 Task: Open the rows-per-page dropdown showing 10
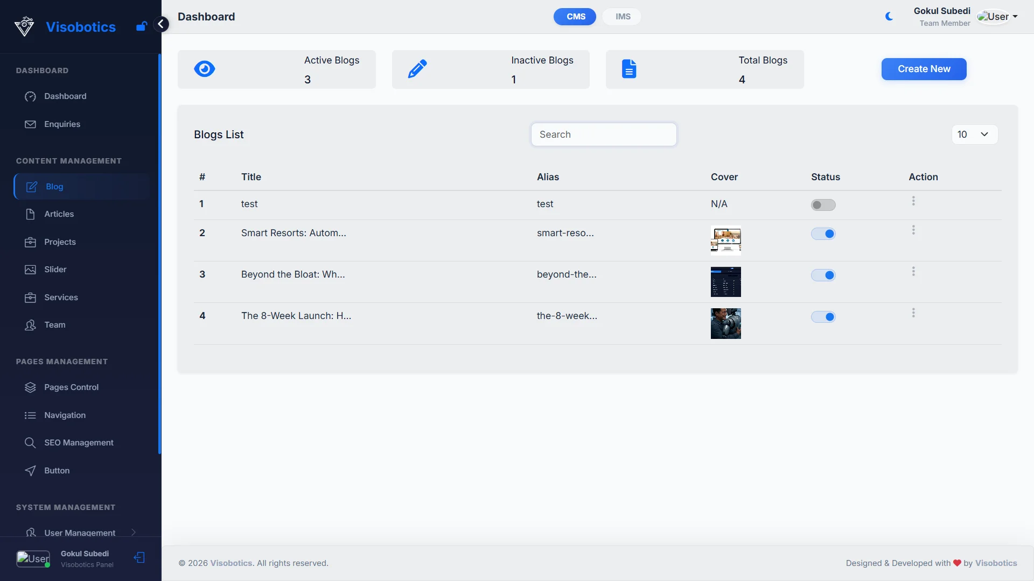point(974,134)
